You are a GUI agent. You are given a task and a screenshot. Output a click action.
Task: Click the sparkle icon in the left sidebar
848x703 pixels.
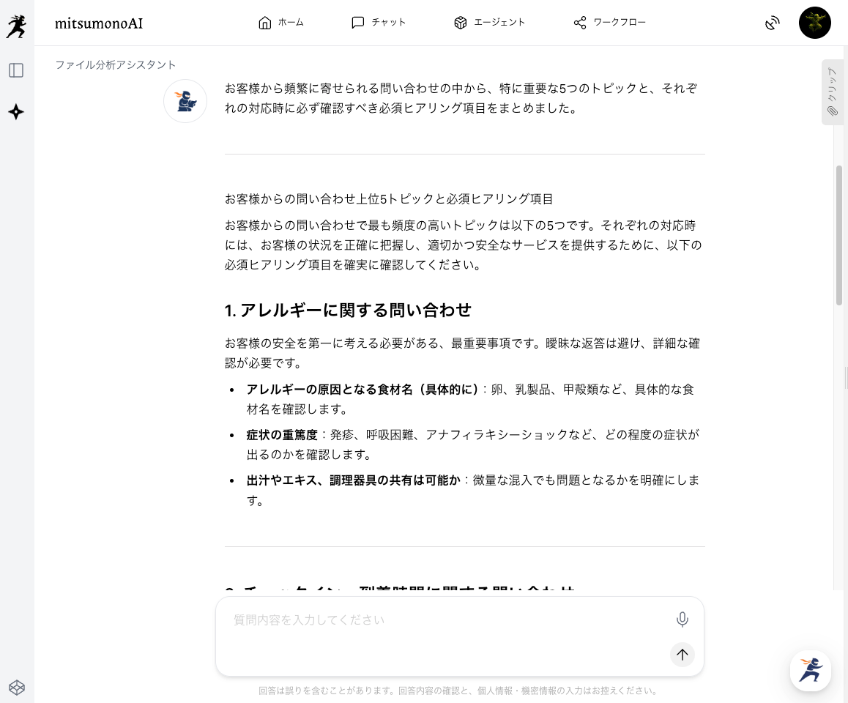(x=16, y=112)
